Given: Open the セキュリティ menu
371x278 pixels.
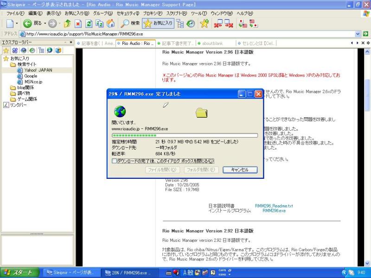Looking at the screenshot, I should pos(128,13).
